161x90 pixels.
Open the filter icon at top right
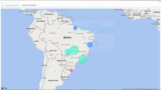(159, 2)
